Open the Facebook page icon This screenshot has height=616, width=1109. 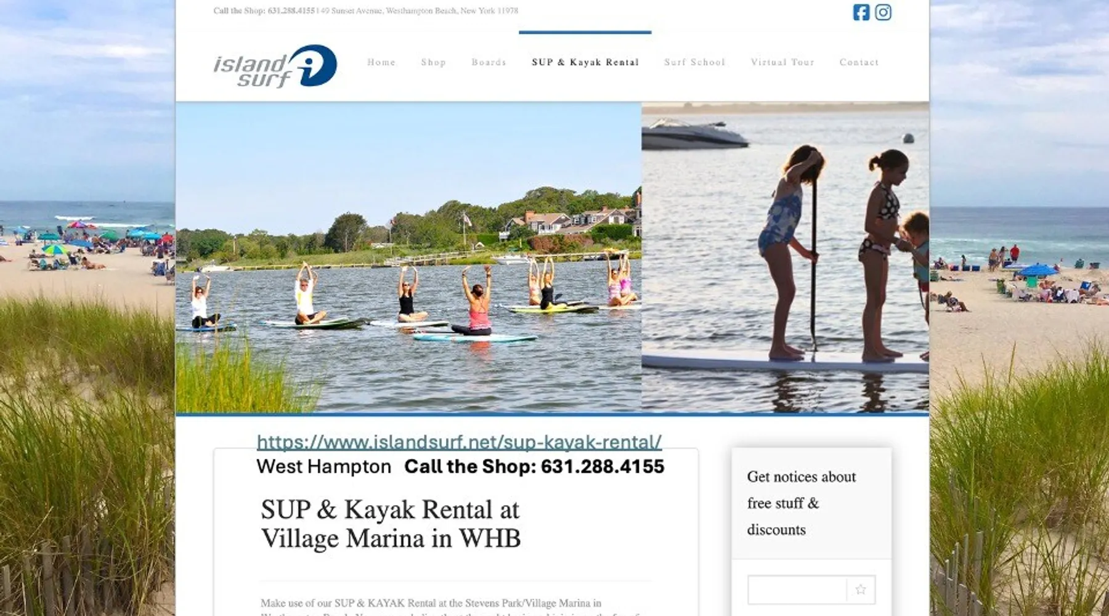coord(861,12)
